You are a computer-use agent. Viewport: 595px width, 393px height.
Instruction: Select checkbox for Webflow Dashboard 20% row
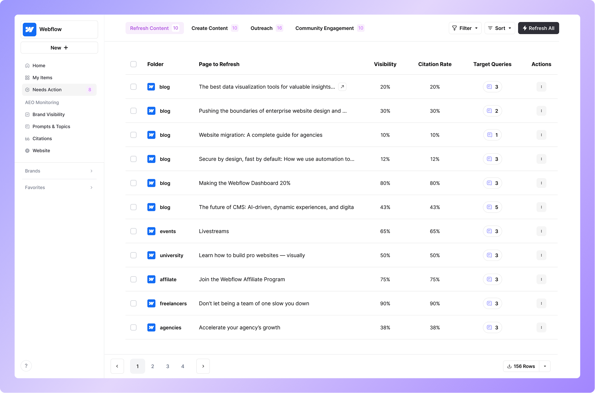(x=133, y=183)
